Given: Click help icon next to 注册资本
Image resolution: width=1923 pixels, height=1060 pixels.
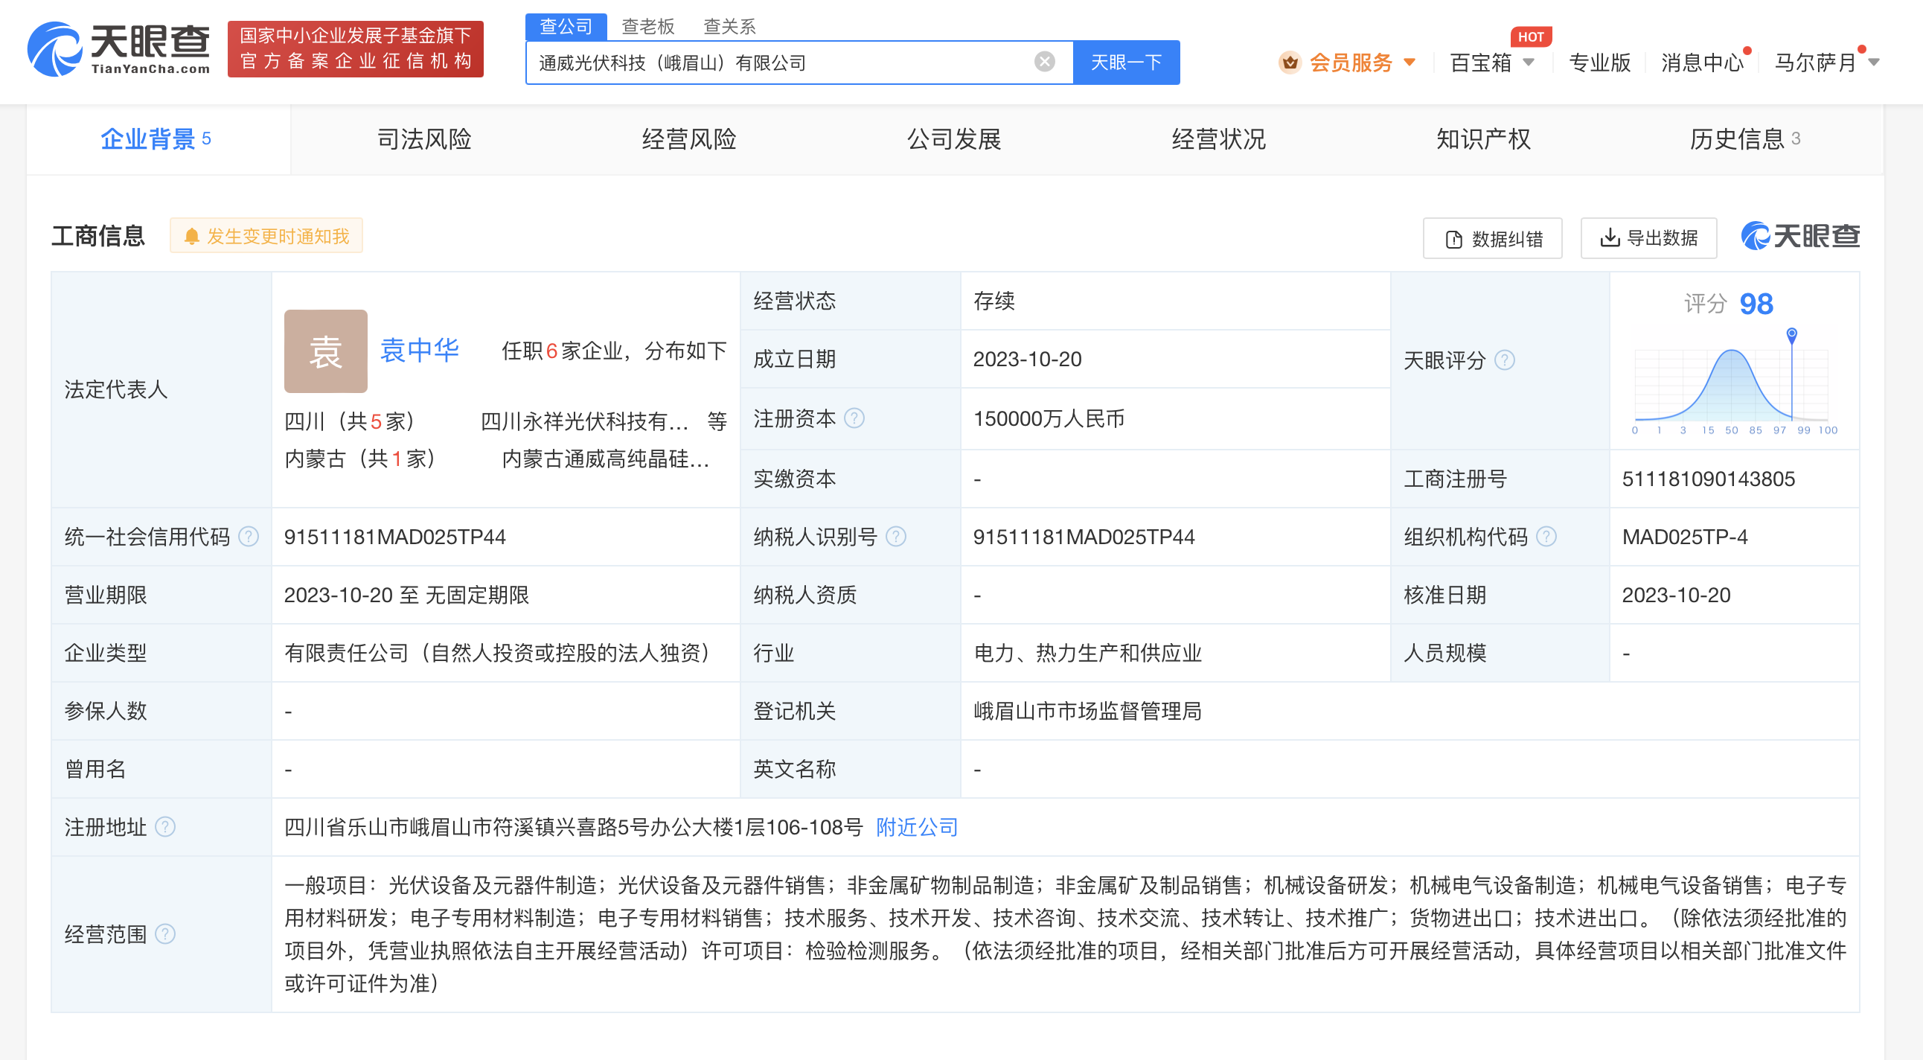Looking at the screenshot, I should (x=854, y=419).
